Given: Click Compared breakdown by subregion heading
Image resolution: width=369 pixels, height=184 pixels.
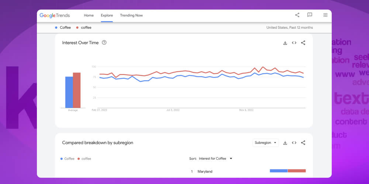Looking at the screenshot, I should [x=98, y=143].
